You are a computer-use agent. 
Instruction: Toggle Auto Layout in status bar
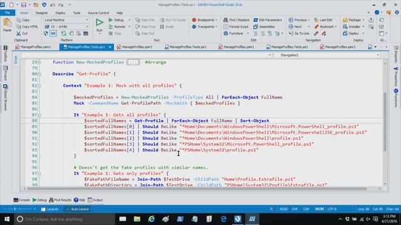77,209
